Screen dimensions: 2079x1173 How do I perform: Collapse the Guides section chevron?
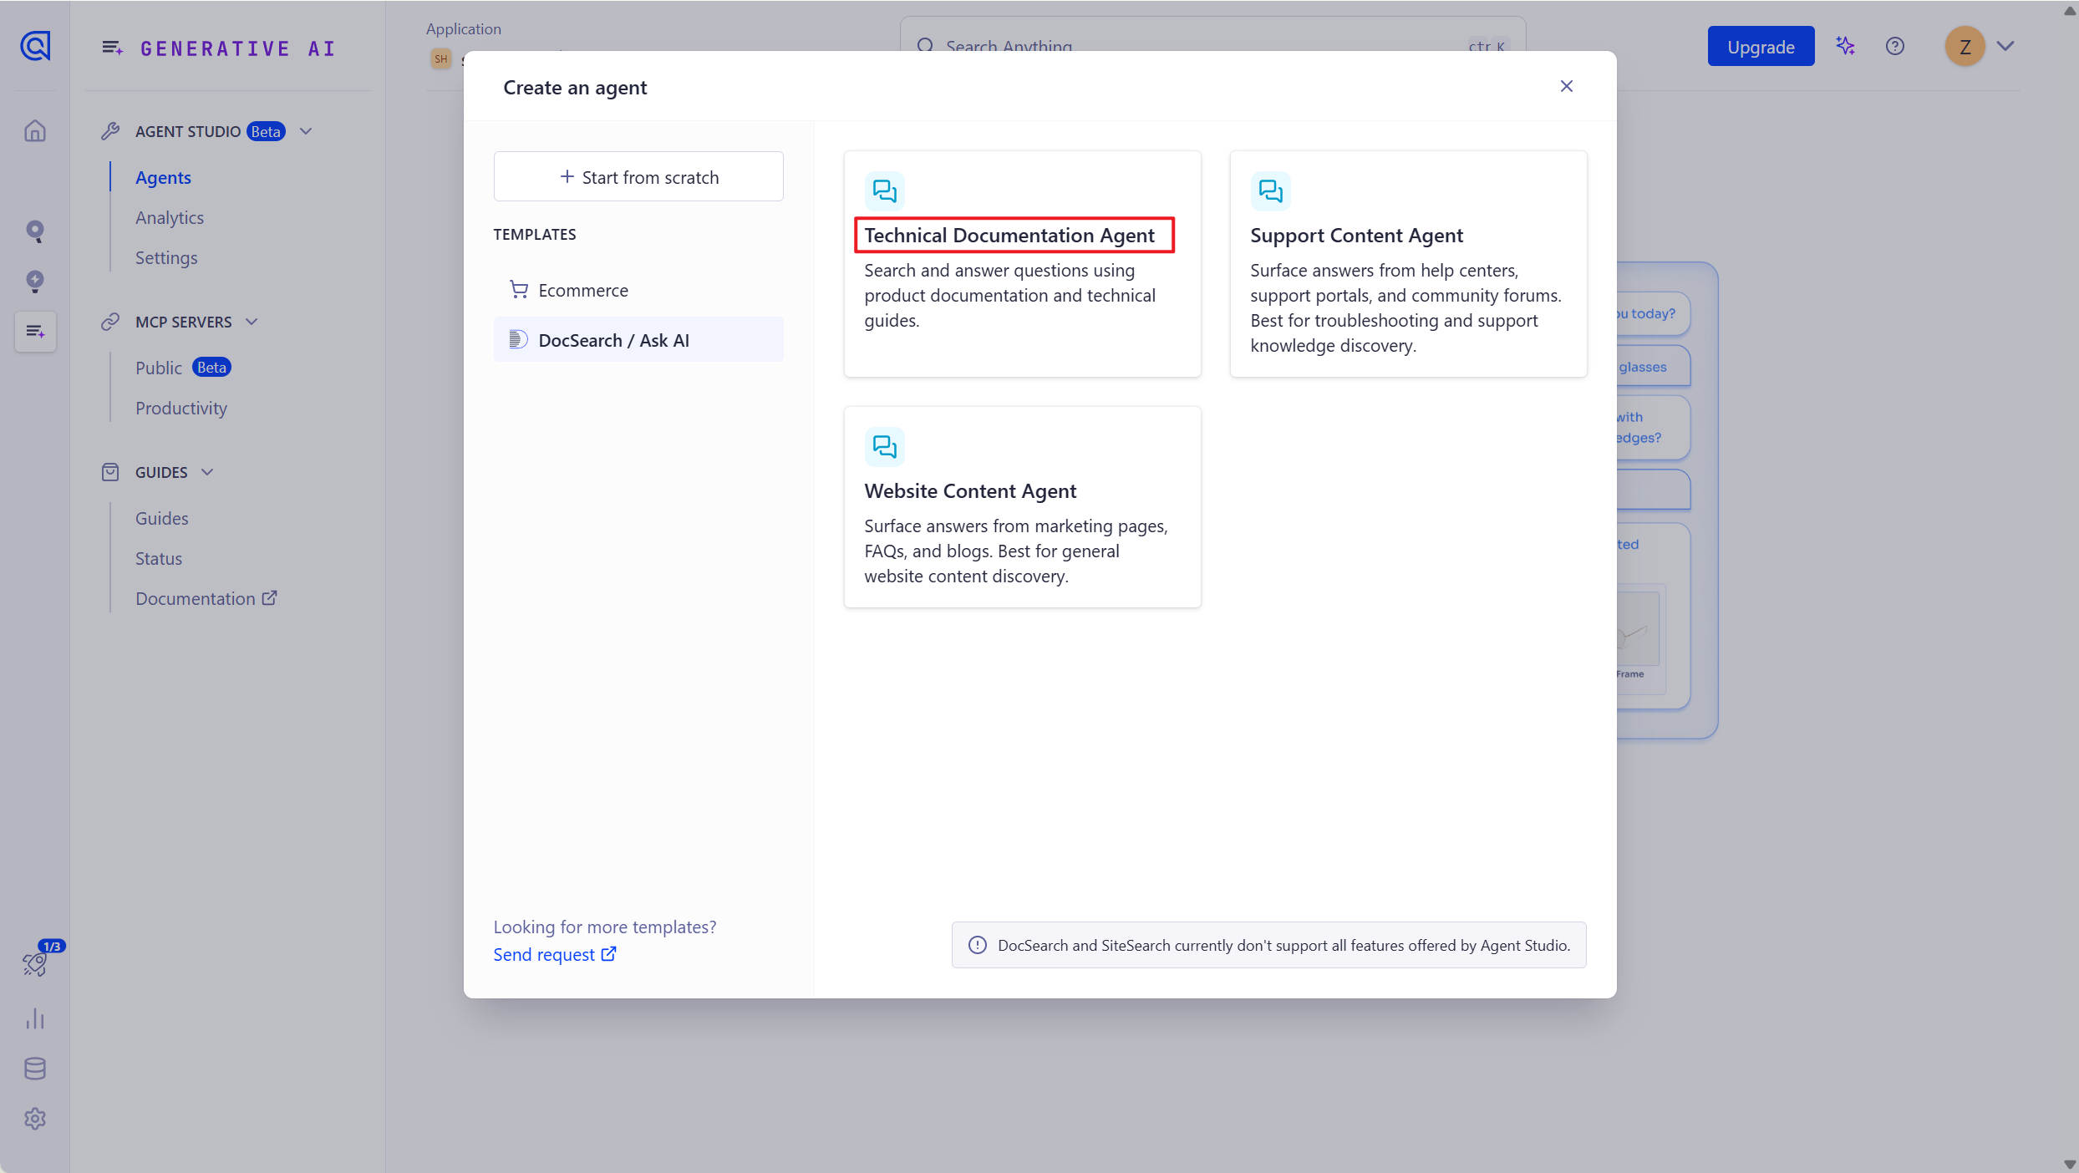click(x=207, y=472)
